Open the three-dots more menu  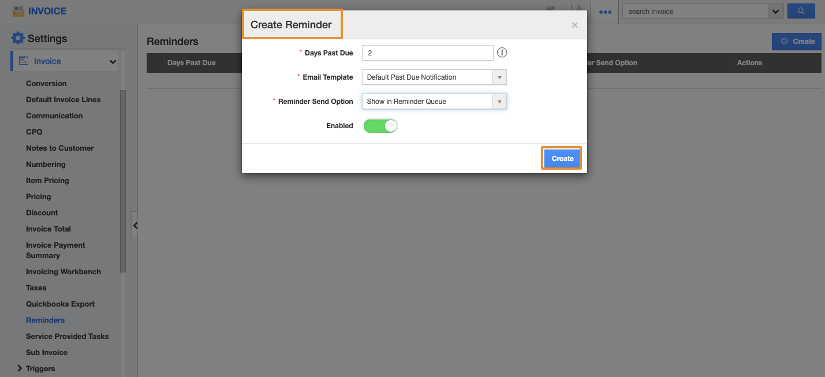click(605, 12)
